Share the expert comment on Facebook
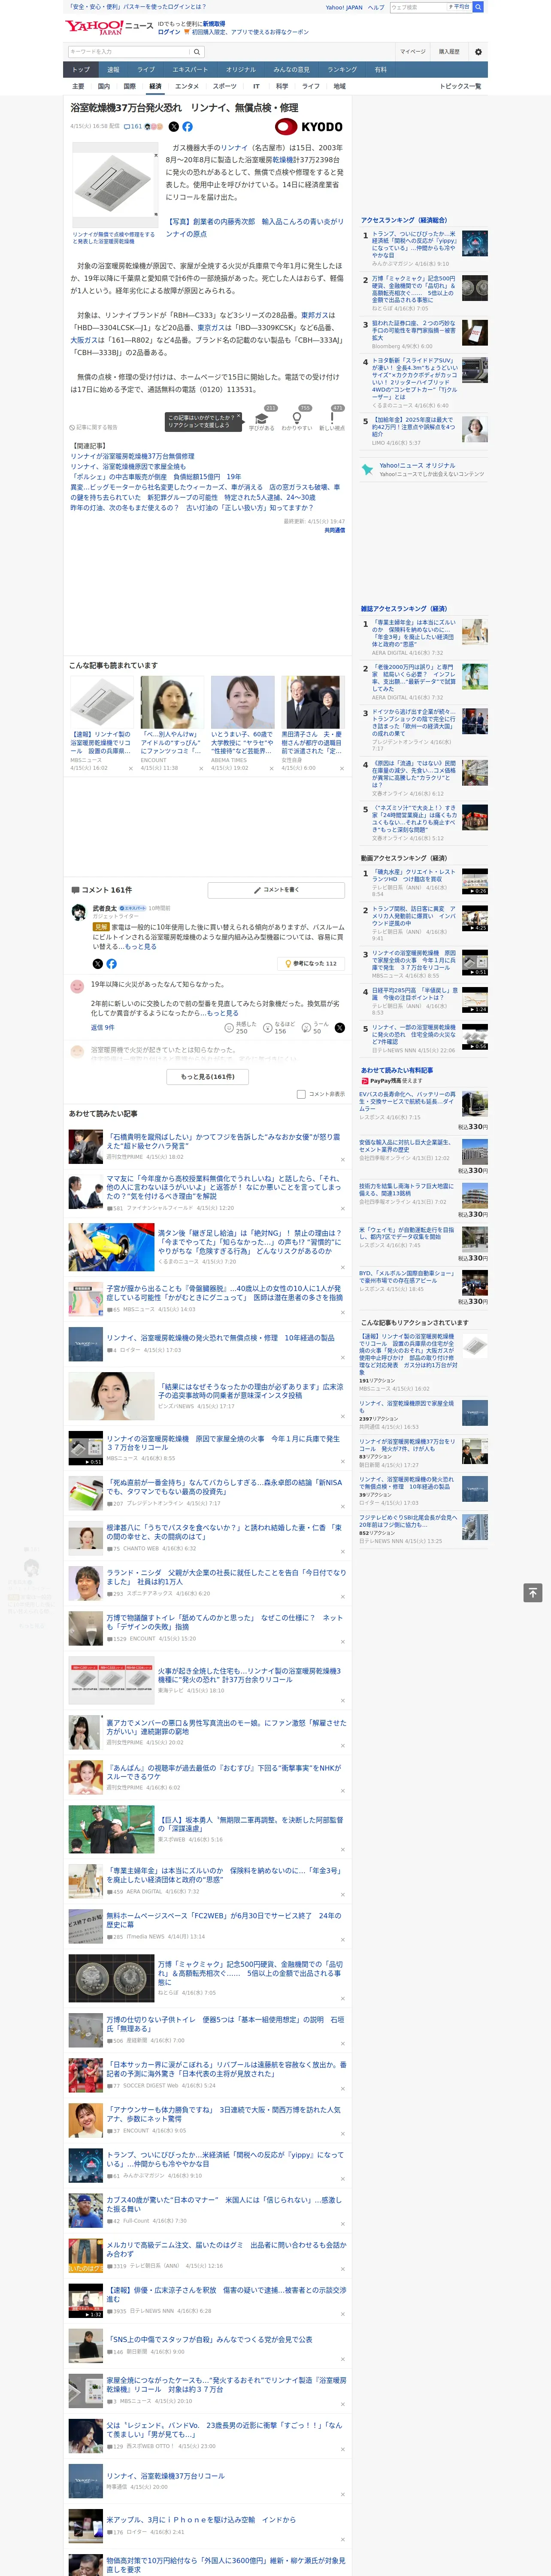Screen dimensions: 551x2576 coord(111,964)
